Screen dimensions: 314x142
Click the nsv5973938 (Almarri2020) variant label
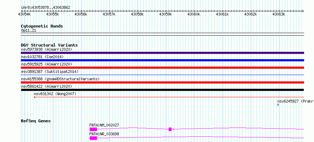[x=47, y=49]
